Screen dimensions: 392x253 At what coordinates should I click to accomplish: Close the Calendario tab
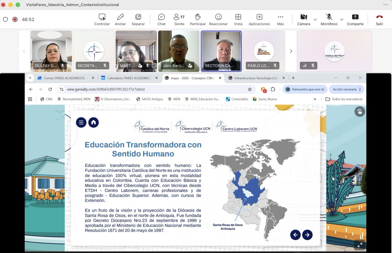pos(156,78)
